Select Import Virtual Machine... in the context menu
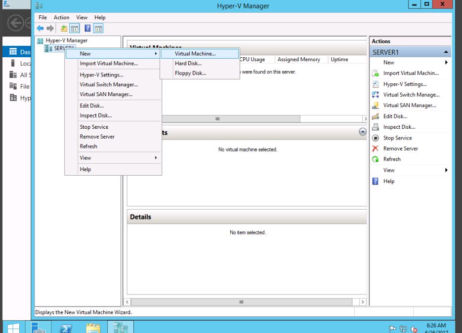The image size is (462, 333). (113, 63)
